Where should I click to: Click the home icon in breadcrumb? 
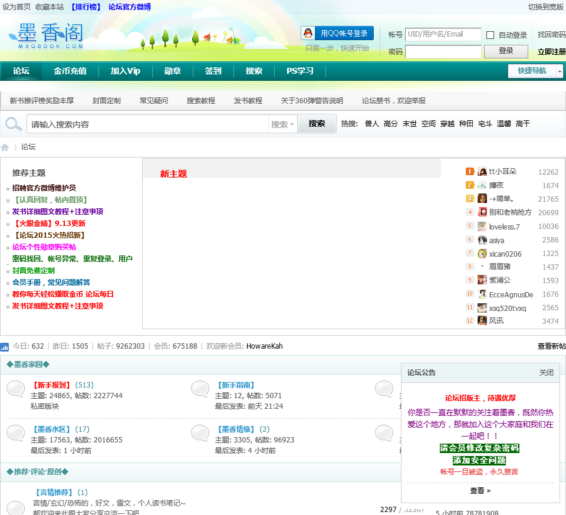tap(5, 147)
